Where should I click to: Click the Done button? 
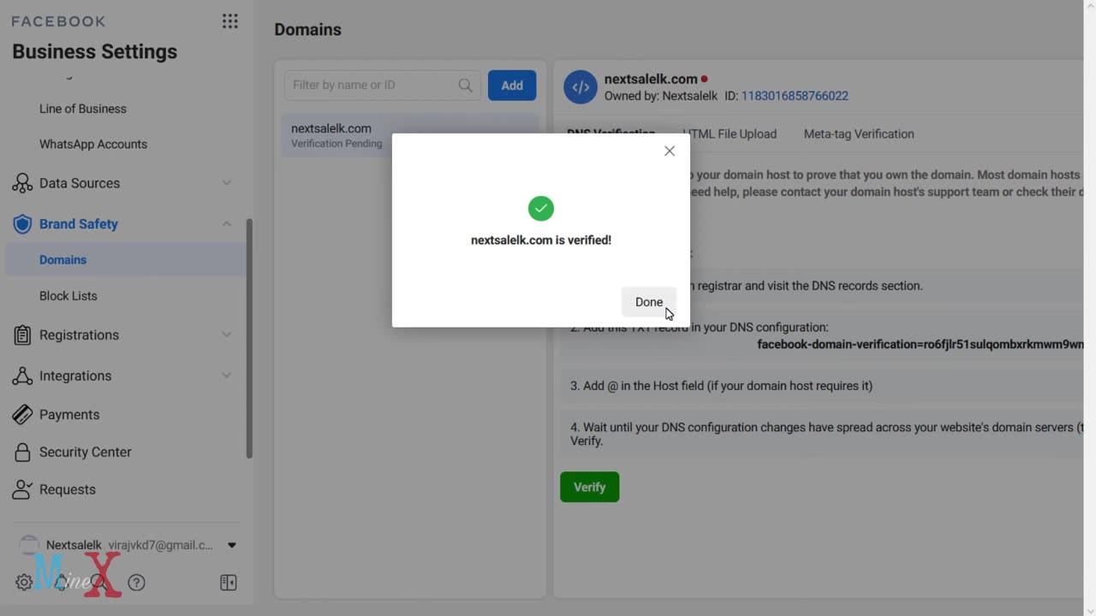coord(649,302)
